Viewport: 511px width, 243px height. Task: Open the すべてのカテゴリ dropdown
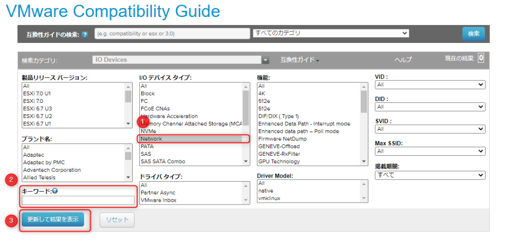pos(331,33)
